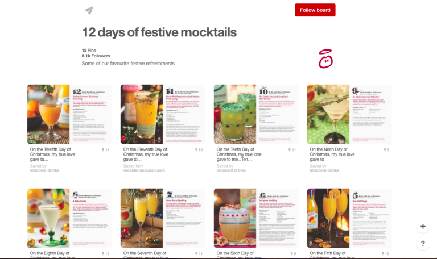Click the 5.1k Followers count
The height and width of the screenshot is (259, 437).
96,56
